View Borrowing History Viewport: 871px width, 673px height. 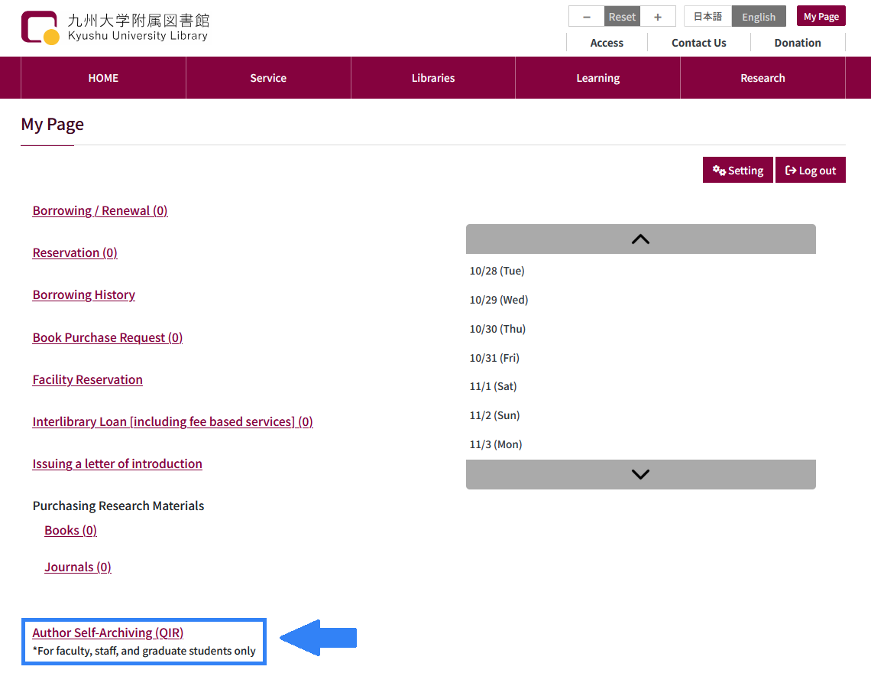84,294
